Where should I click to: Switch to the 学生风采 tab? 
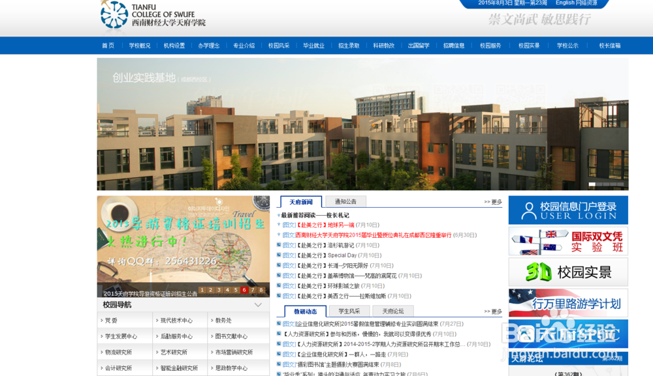(348, 310)
